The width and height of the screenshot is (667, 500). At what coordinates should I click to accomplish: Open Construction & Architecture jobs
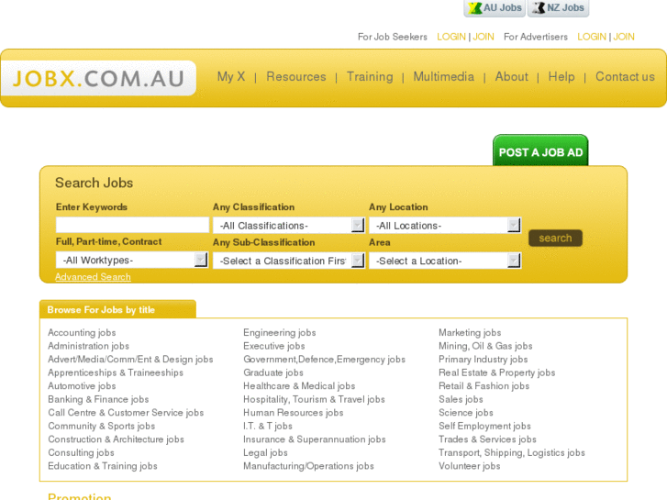[x=116, y=439]
